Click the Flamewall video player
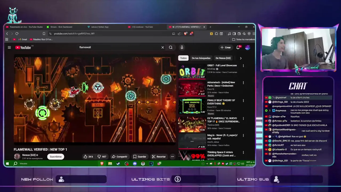Viewport: 341px width, 192px height. pyautogui.click(x=95, y=99)
